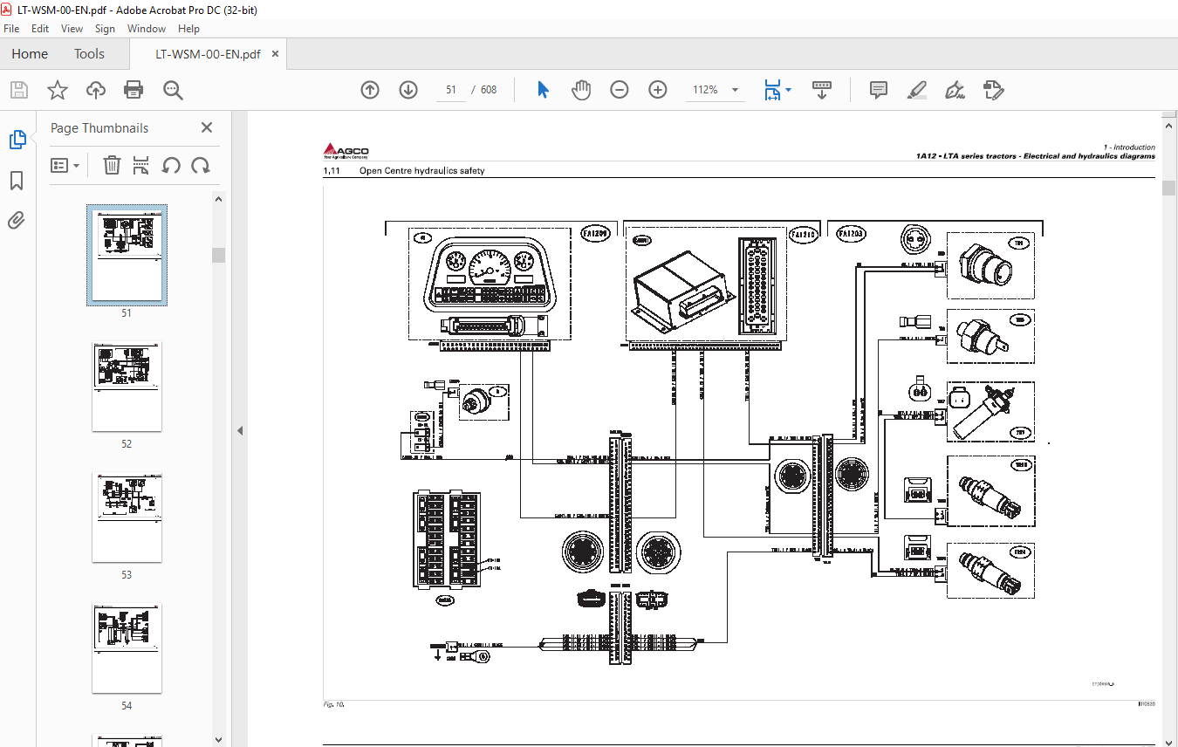Delete selected page with trash icon

tap(112, 165)
